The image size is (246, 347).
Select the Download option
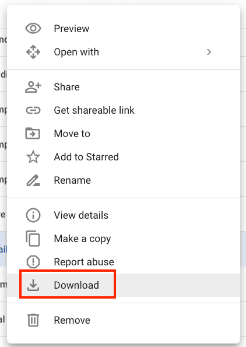[124, 285]
